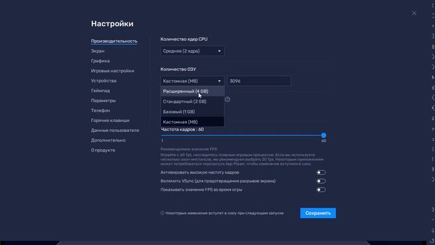
Task: Open the Производительность settings tab
Action: [x=114, y=41]
